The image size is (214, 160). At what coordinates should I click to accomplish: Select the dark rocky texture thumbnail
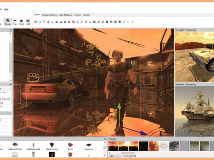(174, 146)
